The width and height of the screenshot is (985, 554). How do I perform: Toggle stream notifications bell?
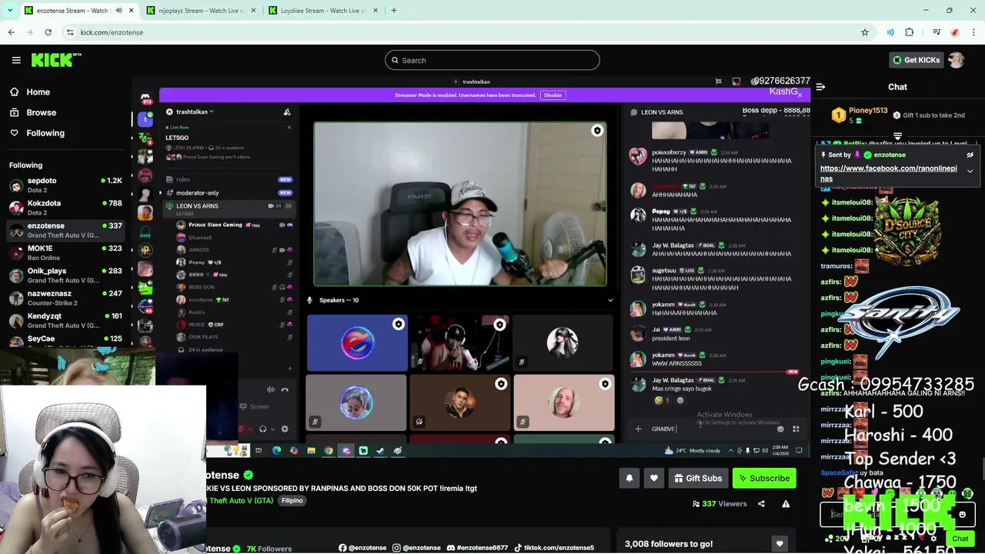(x=629, y=478)
